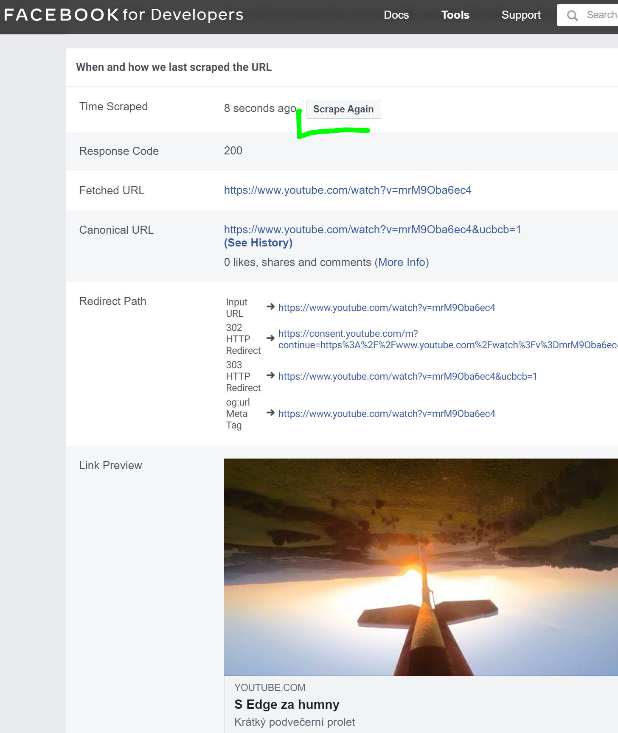Click the See History link
Screen dimensions: 618x733
258,243
